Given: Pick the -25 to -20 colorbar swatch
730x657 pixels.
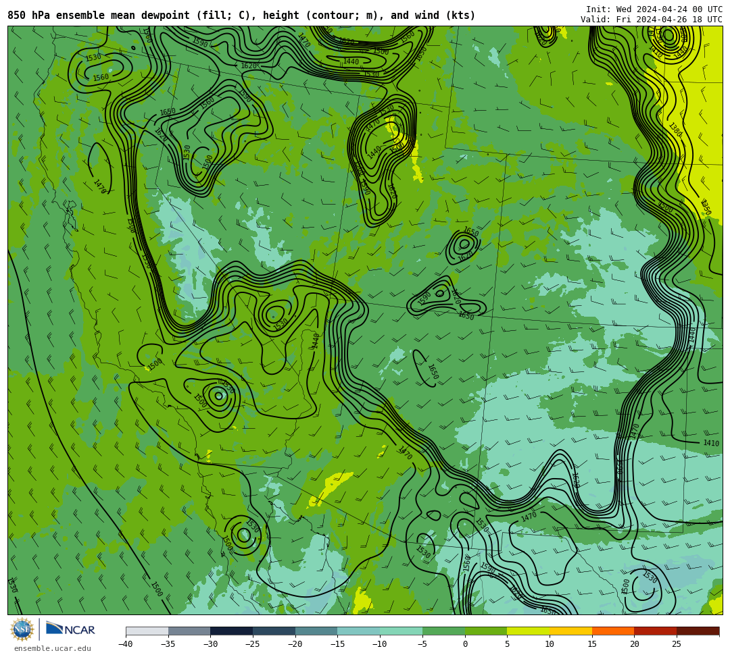Looking at the screenshot, I should pyautogui.click(x=274, y=631).
